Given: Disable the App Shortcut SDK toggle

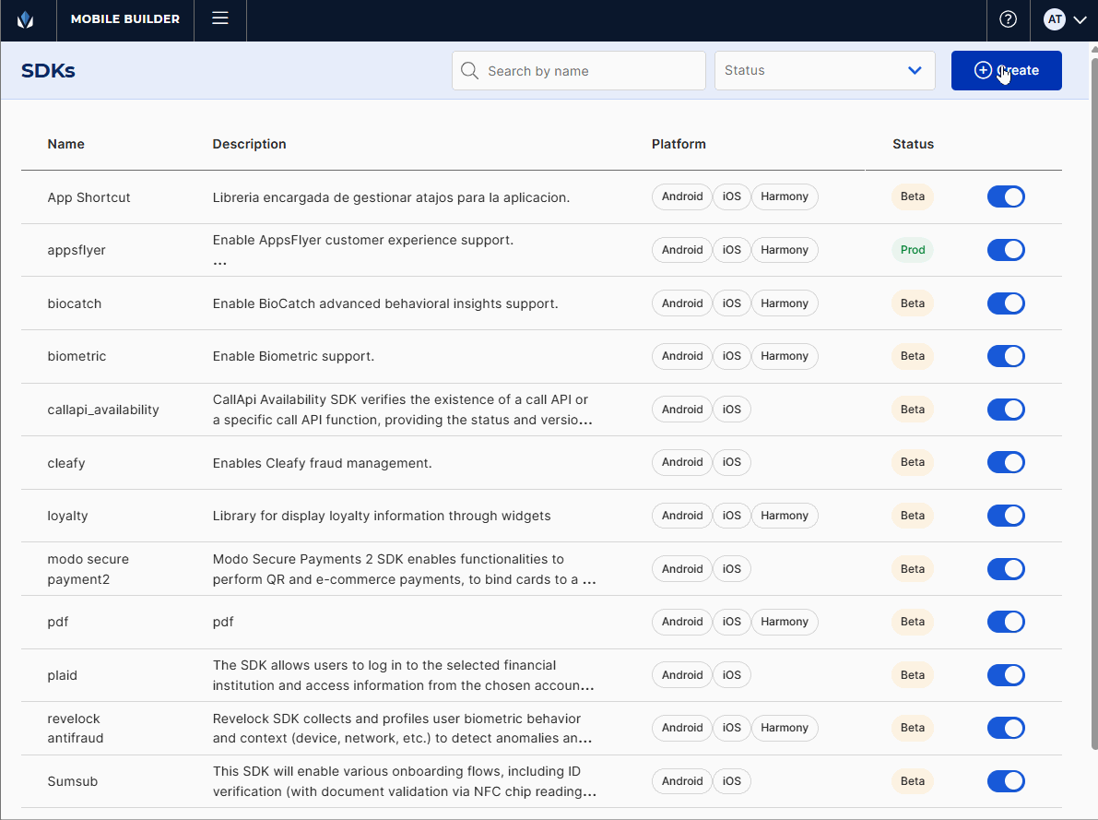Looking at the screenshot, I should click(1005, 196).
